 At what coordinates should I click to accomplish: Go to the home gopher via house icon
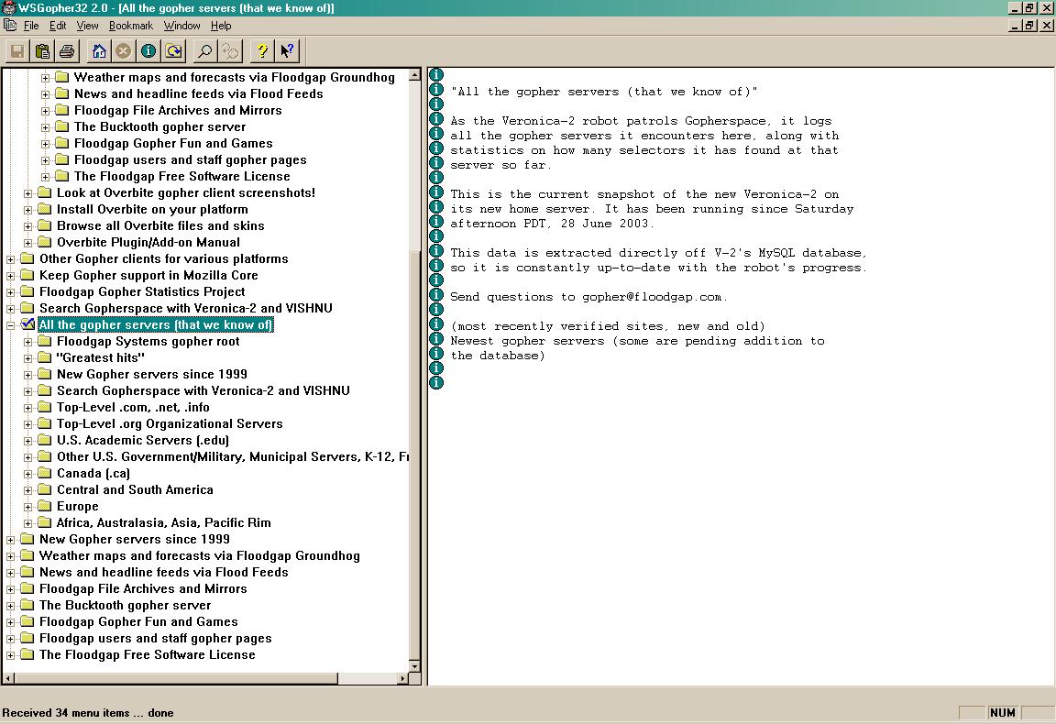[99, 51]
